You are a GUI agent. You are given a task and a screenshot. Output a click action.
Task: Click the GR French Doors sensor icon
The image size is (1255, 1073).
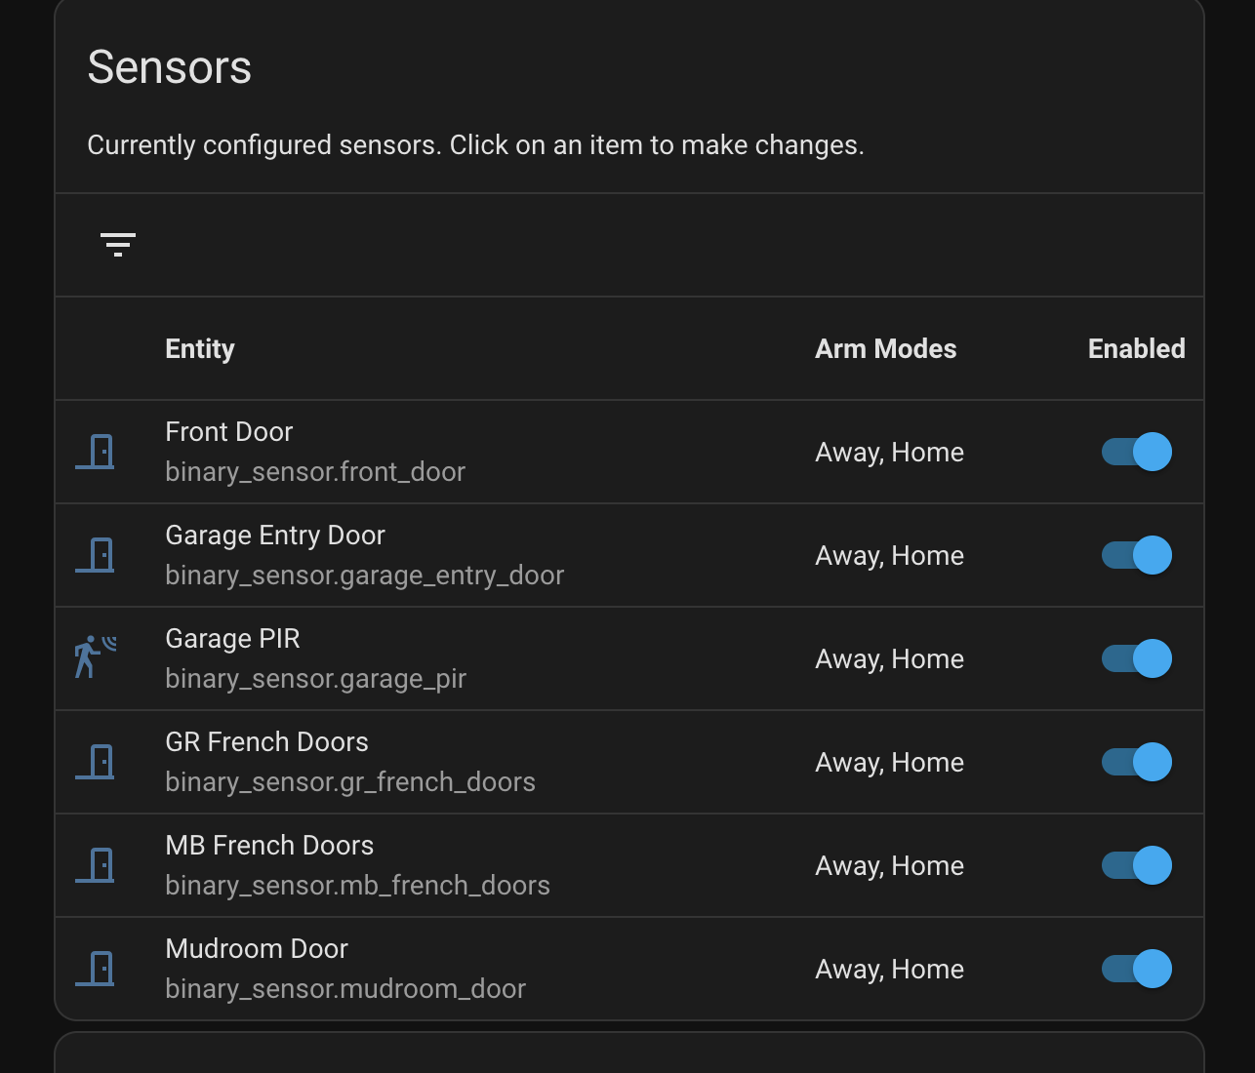(95, 762)
